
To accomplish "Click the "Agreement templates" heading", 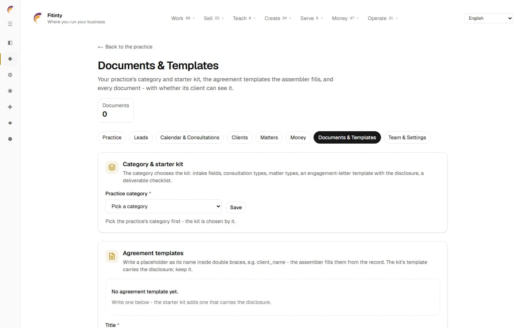I will [153, 253].
